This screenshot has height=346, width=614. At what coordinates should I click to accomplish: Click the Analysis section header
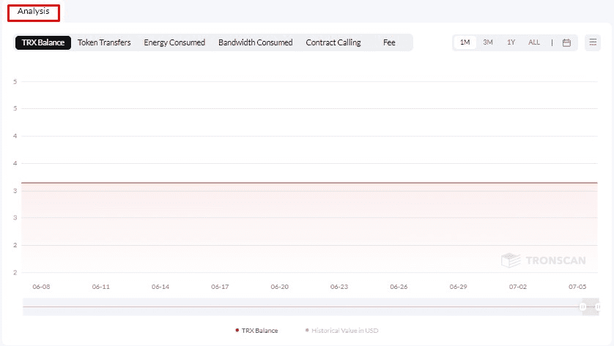click(34, 12)
